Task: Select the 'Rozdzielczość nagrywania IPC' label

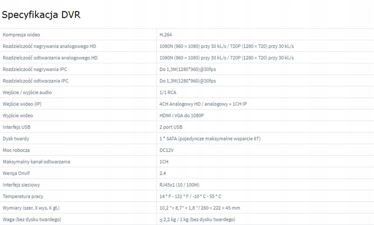Action: (35, 69)
